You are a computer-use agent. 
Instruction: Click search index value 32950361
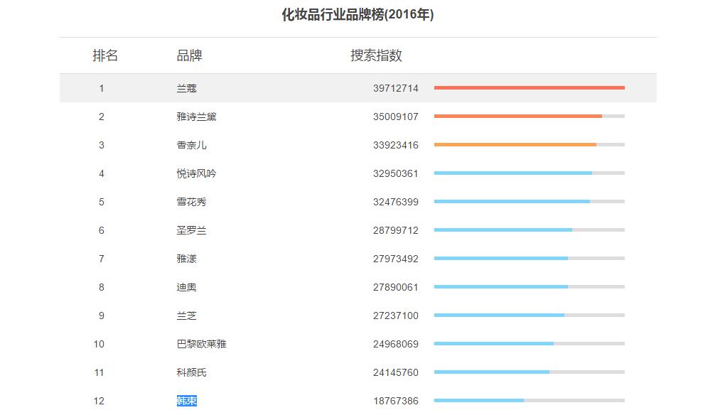(x=395, y=173)
